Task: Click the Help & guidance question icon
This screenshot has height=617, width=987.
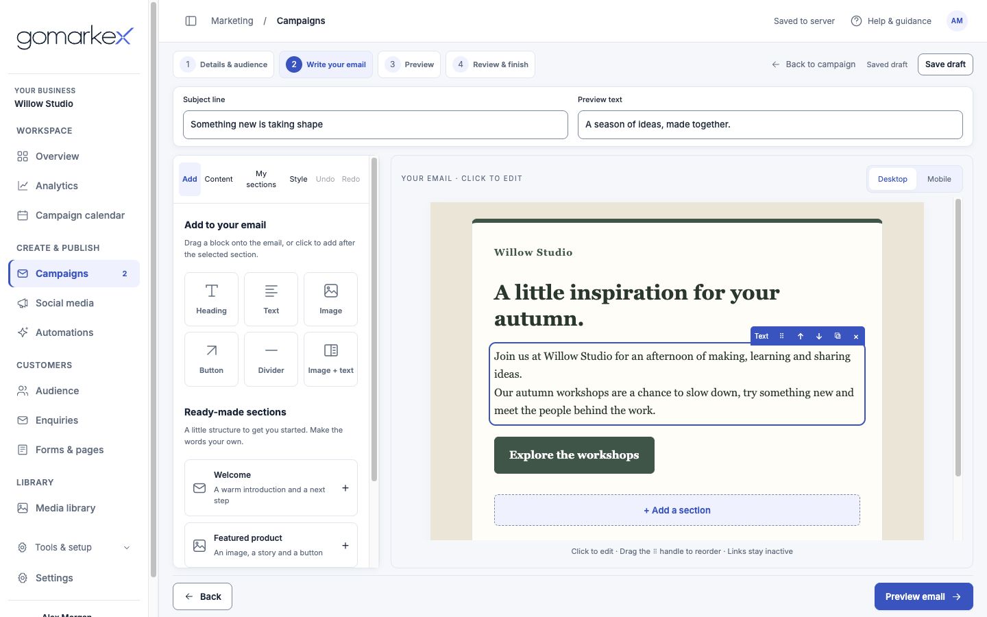Action: point(856,21)
